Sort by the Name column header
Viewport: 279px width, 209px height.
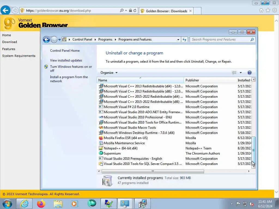pyautogui.click(x=140, y=80)
